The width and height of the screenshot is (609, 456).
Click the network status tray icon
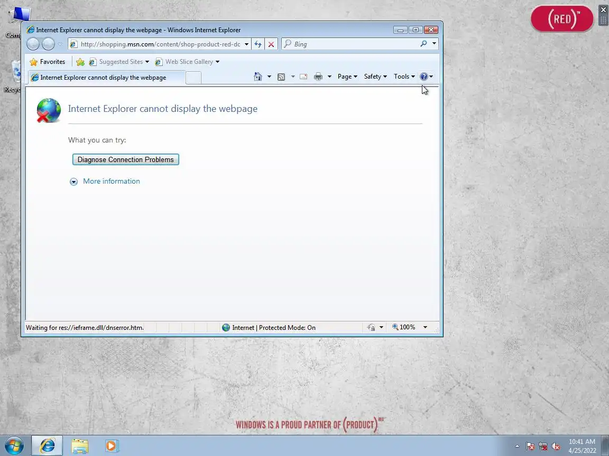click(x=543, y=446)
